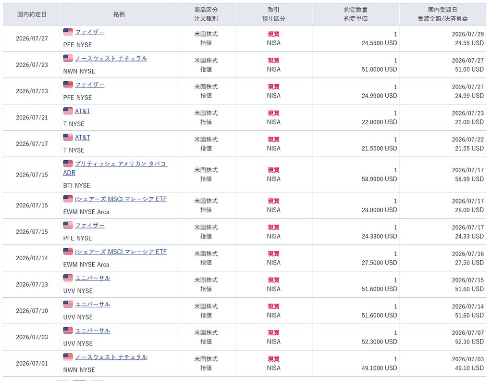The height and width of the screenshot is (381, 492).
Task: Click the US flag beside ファイザー dated 2026/07/27
Action: coord(68,32)
